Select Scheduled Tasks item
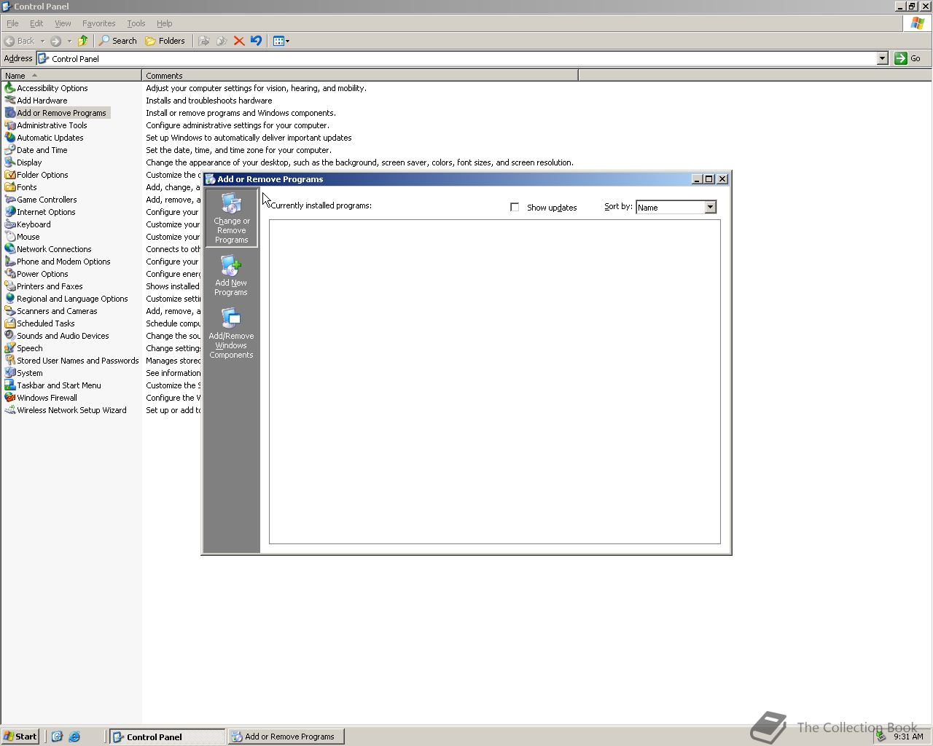 (46, 323)
